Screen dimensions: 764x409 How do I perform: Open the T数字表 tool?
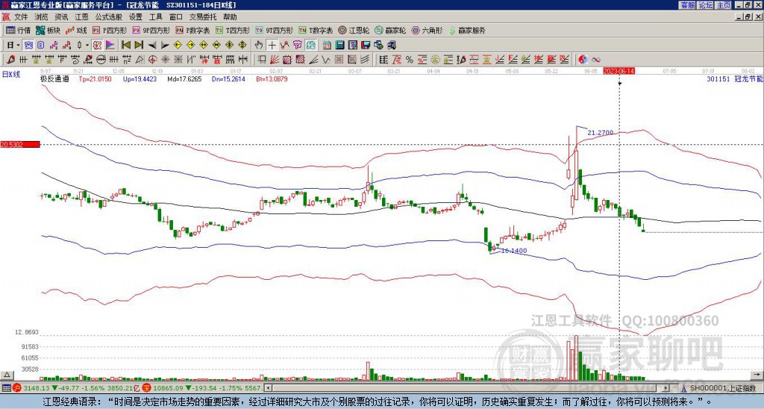(316, 30)
